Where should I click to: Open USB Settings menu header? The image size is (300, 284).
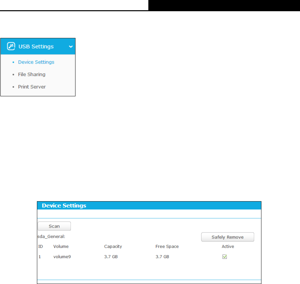(x=38, y=47)
